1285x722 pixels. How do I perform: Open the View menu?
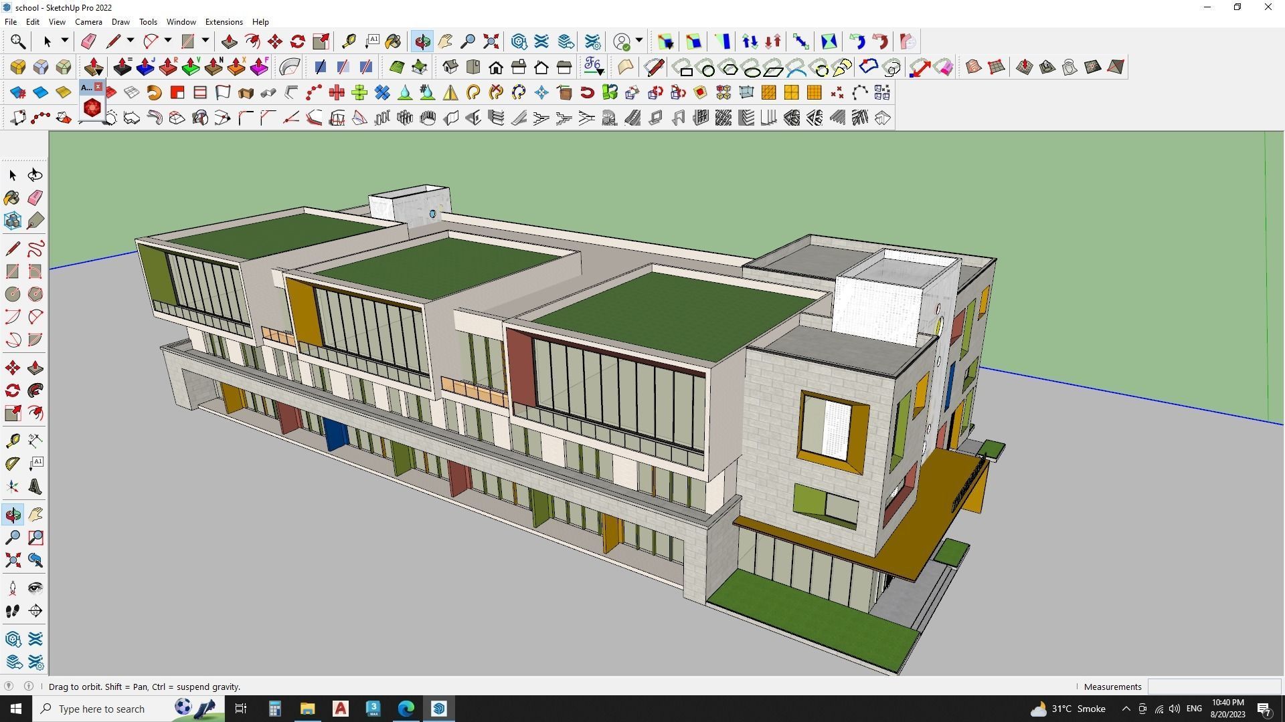coord(57,22)
